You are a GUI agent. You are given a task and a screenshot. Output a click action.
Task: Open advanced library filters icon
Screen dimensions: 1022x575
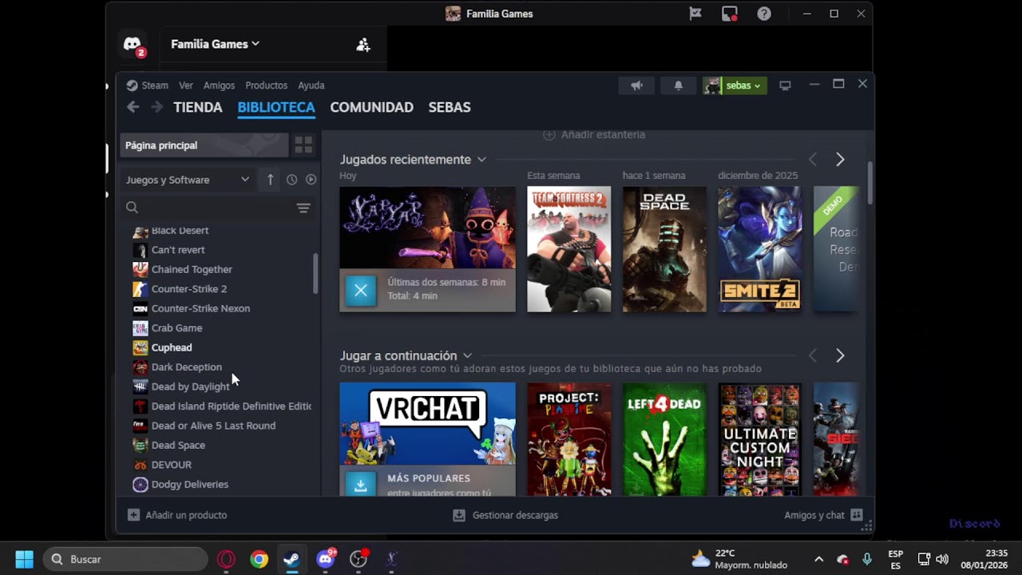303,208
